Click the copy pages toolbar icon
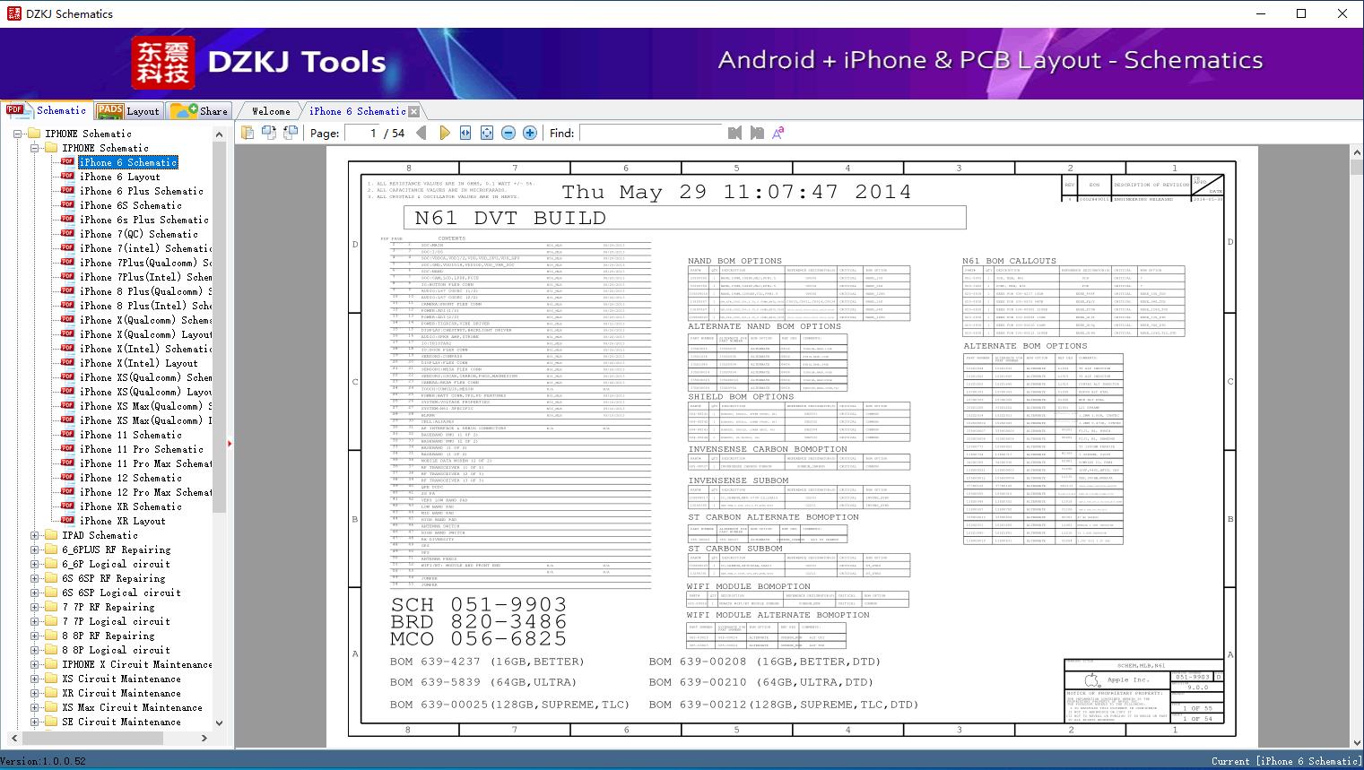This screenshot has height=770, width=1364. pyautogui.click(x=248, y=133)
